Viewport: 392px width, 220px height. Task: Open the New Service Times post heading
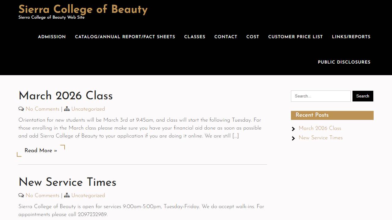67,182
